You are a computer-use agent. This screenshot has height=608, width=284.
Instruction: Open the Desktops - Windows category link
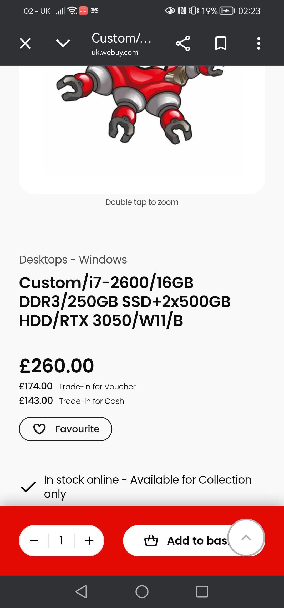(73, 260)
